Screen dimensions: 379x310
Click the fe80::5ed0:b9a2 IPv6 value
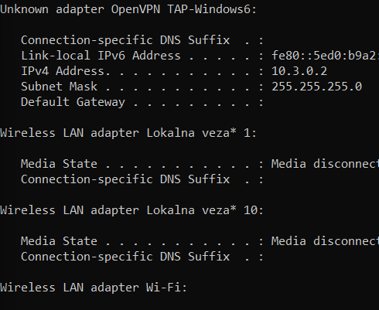click(x=325, y=56)
